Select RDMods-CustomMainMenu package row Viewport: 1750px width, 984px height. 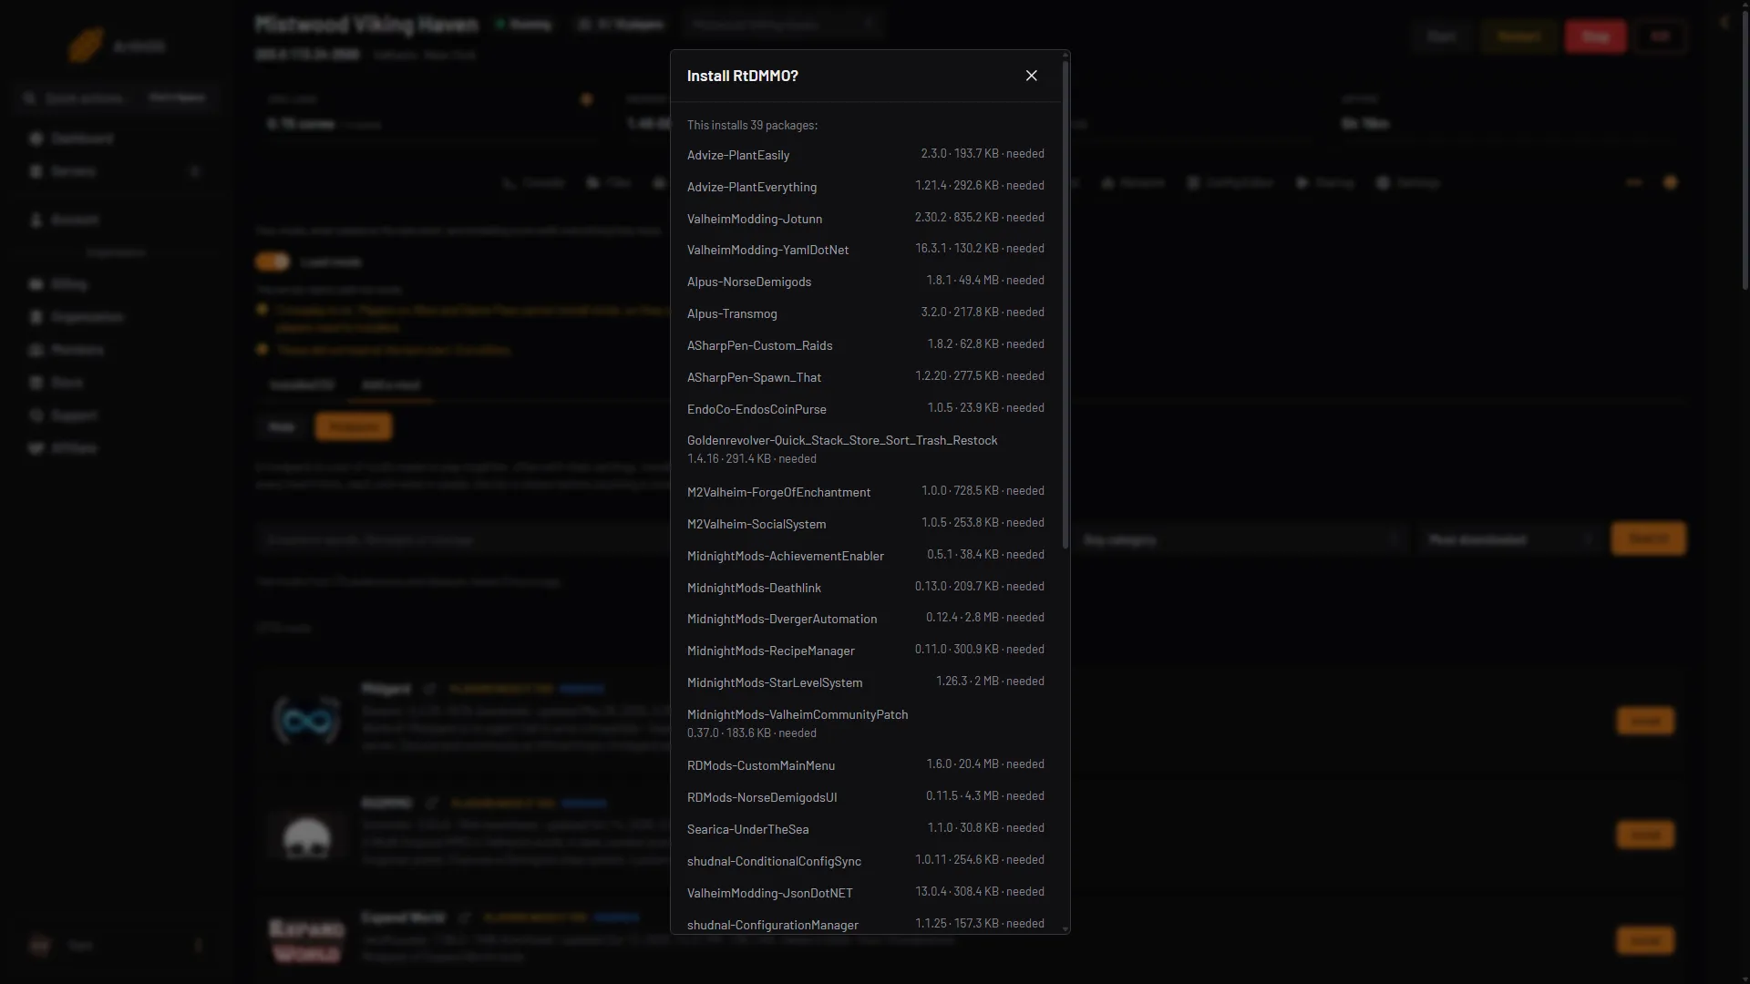point(866,765)
